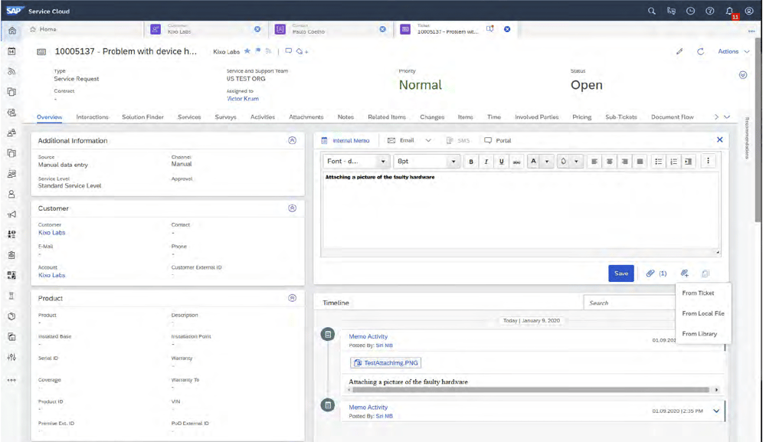Screen dimensions: 766x442
Task: Close the Paulo Coelho contact tab
Action: tap(382, 29)
